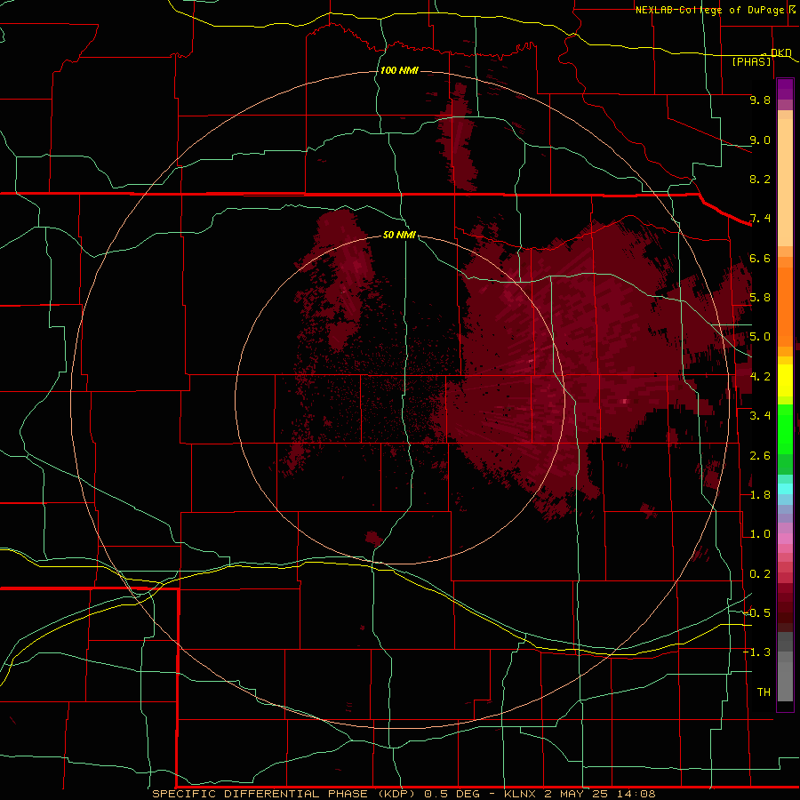Image resolution: width=800 pixels, height=800 pixels.
Task: Click the SPECIFIC DIFFERENTIAL PHASE (KDP) caption text
Action: coord(283,794)
